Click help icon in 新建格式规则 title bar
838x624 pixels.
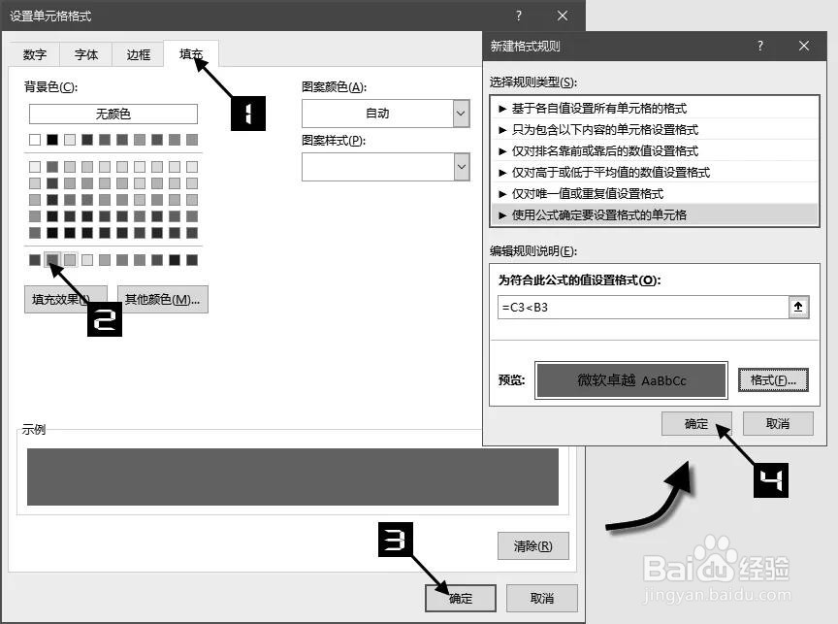tap(760, 46)
